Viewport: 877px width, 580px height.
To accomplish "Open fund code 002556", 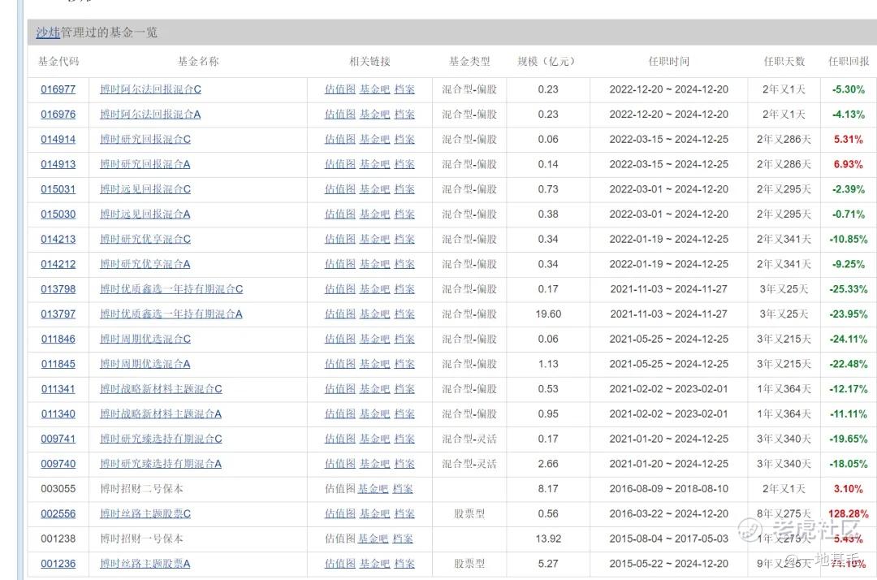I will pyautogui.click(x=58, y=513).
